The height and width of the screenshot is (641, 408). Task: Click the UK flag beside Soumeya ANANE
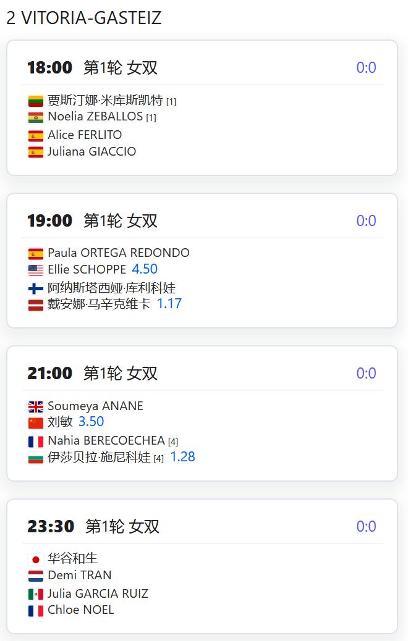point(36,407)
